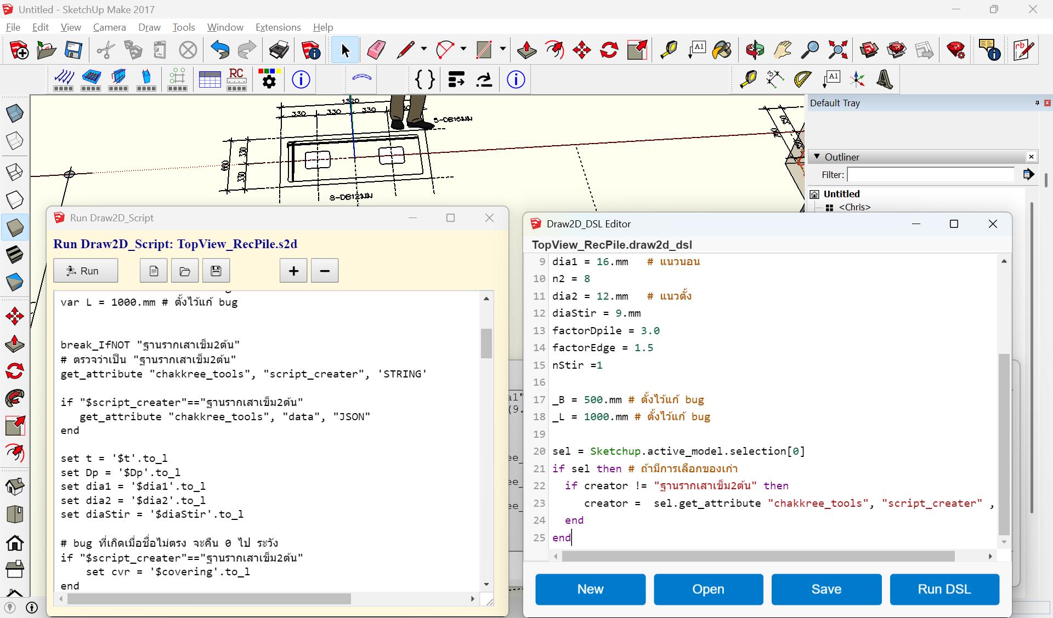The width and height of the screenshot is (1053, 618).
Task: Click the Run DSL button
Action: [x=944, y=589]
